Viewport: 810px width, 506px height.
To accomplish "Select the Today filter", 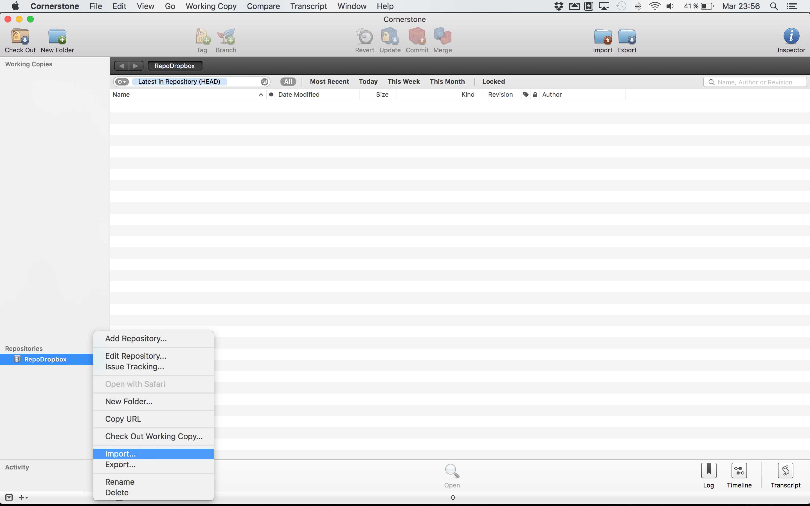I will tap(368, 82).
